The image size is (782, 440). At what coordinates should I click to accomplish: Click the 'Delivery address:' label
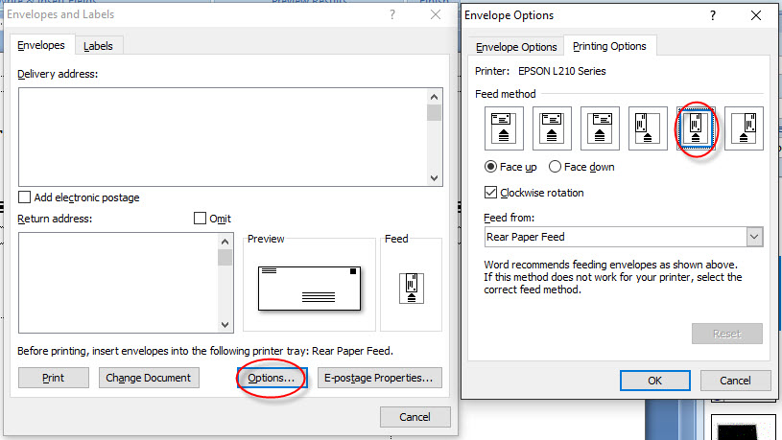(58, 74)
